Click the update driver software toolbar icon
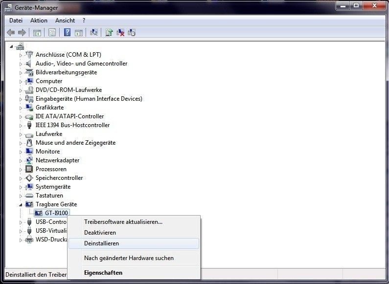The width and height of the screenshot is (389, 284). point(109,32)
